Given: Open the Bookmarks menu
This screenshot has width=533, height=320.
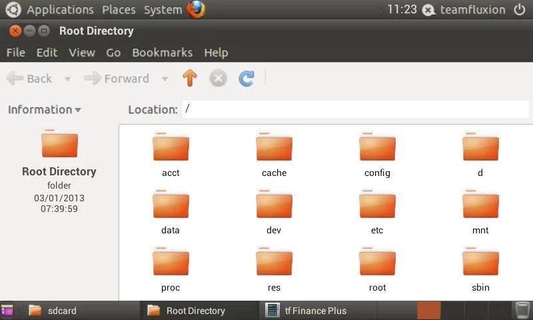Looking at the screenshot, I should (x=162, y=52).
